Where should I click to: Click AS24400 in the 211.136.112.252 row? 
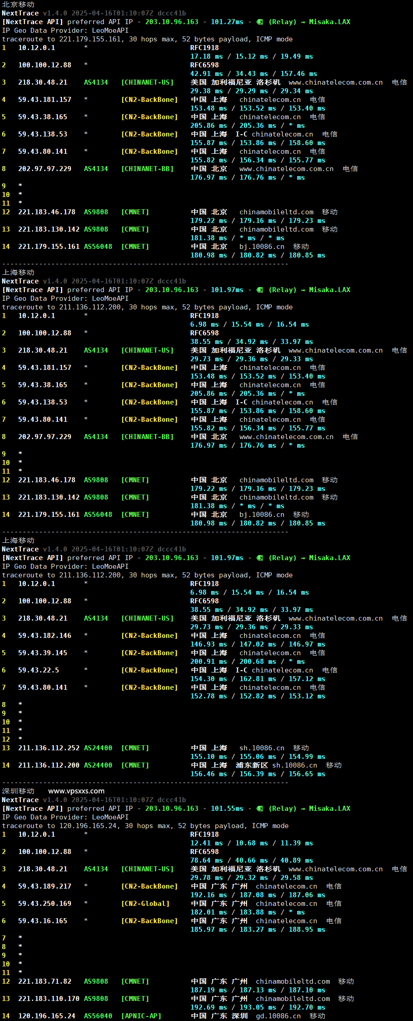point(98,748)
